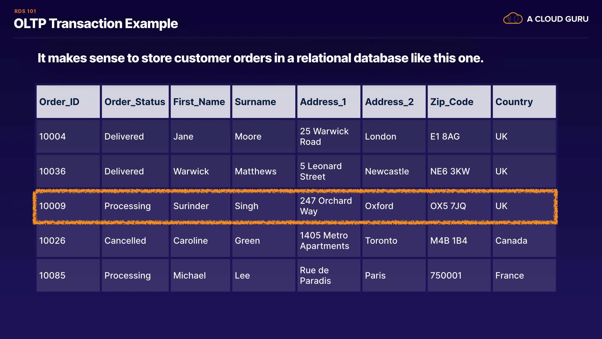This screenshot has height=339, width=602.
Task: Click the Cancelled status cell
Action: point(125,241)
